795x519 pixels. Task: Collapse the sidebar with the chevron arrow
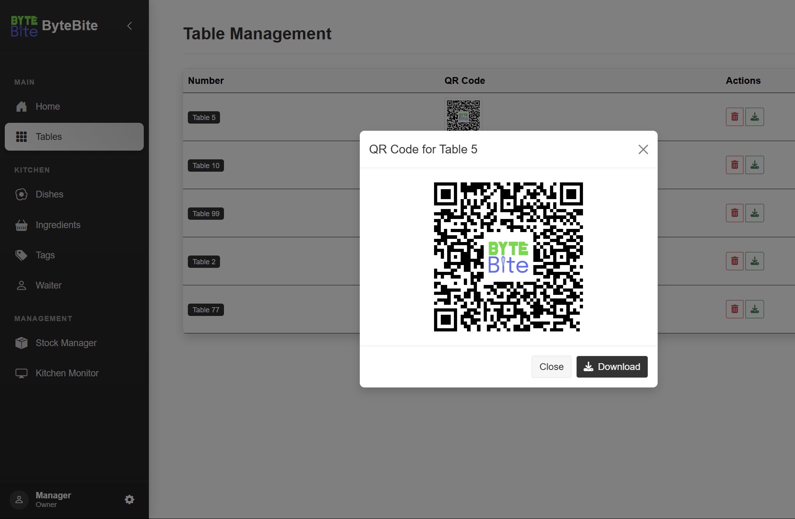point(129,26)
